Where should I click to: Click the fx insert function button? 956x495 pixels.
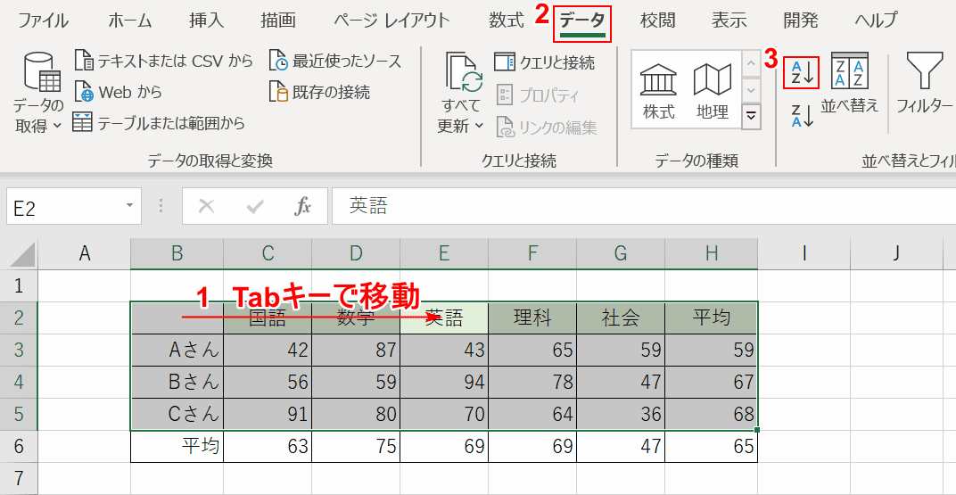(x=302, y=207)
